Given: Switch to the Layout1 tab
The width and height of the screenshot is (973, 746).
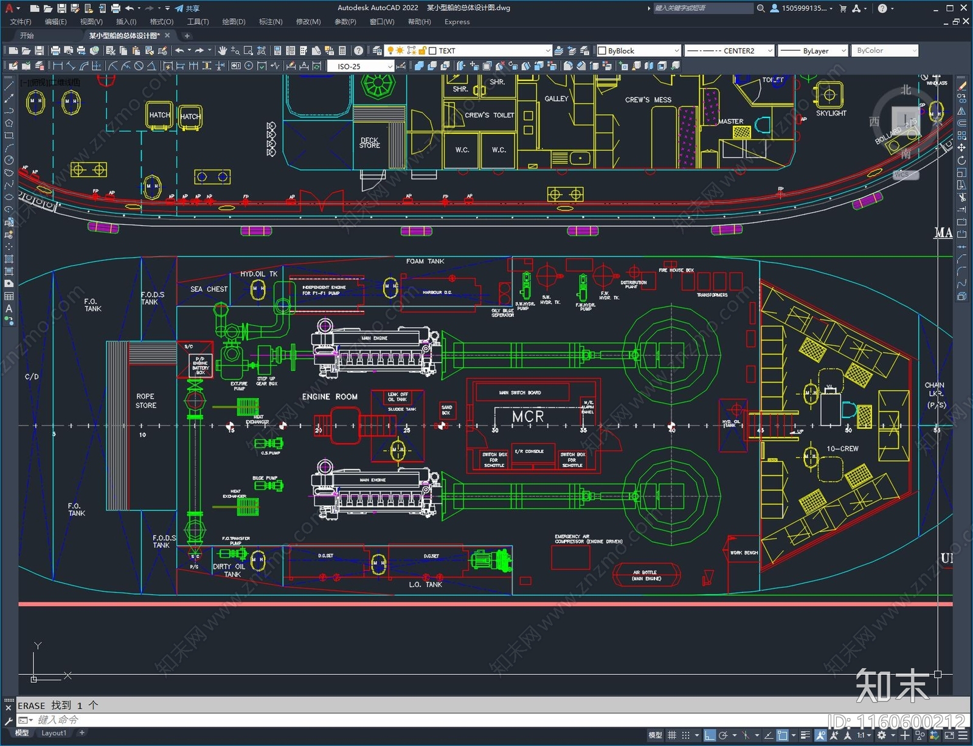Looking at the screenshot, I should [x=54, y=733].
